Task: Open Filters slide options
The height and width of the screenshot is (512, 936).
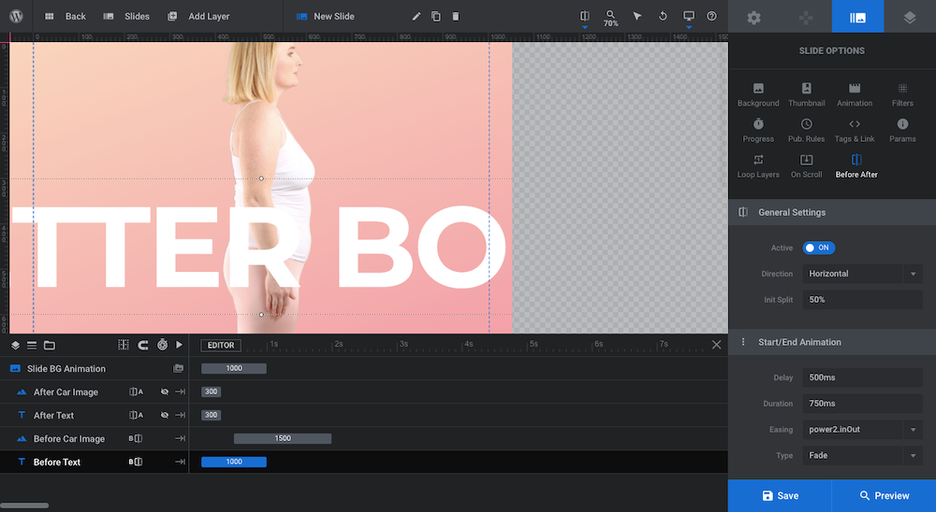Action: tap(902, 94)
